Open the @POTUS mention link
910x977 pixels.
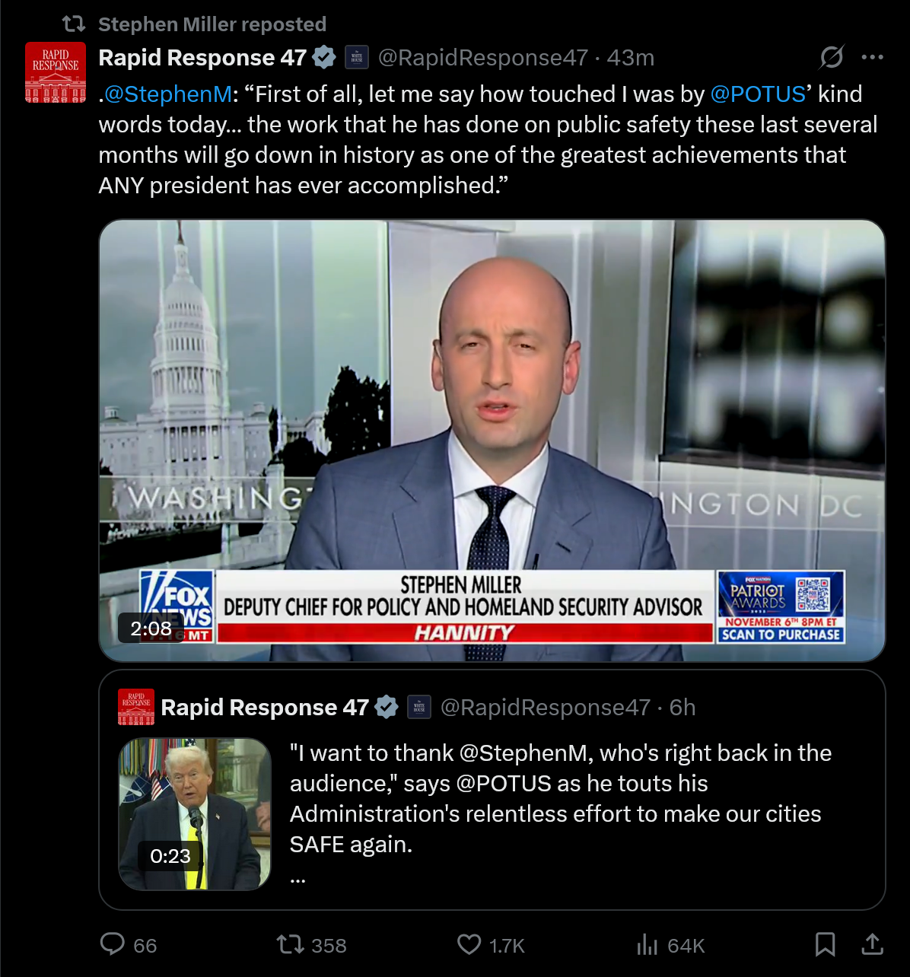click(758, 94)
